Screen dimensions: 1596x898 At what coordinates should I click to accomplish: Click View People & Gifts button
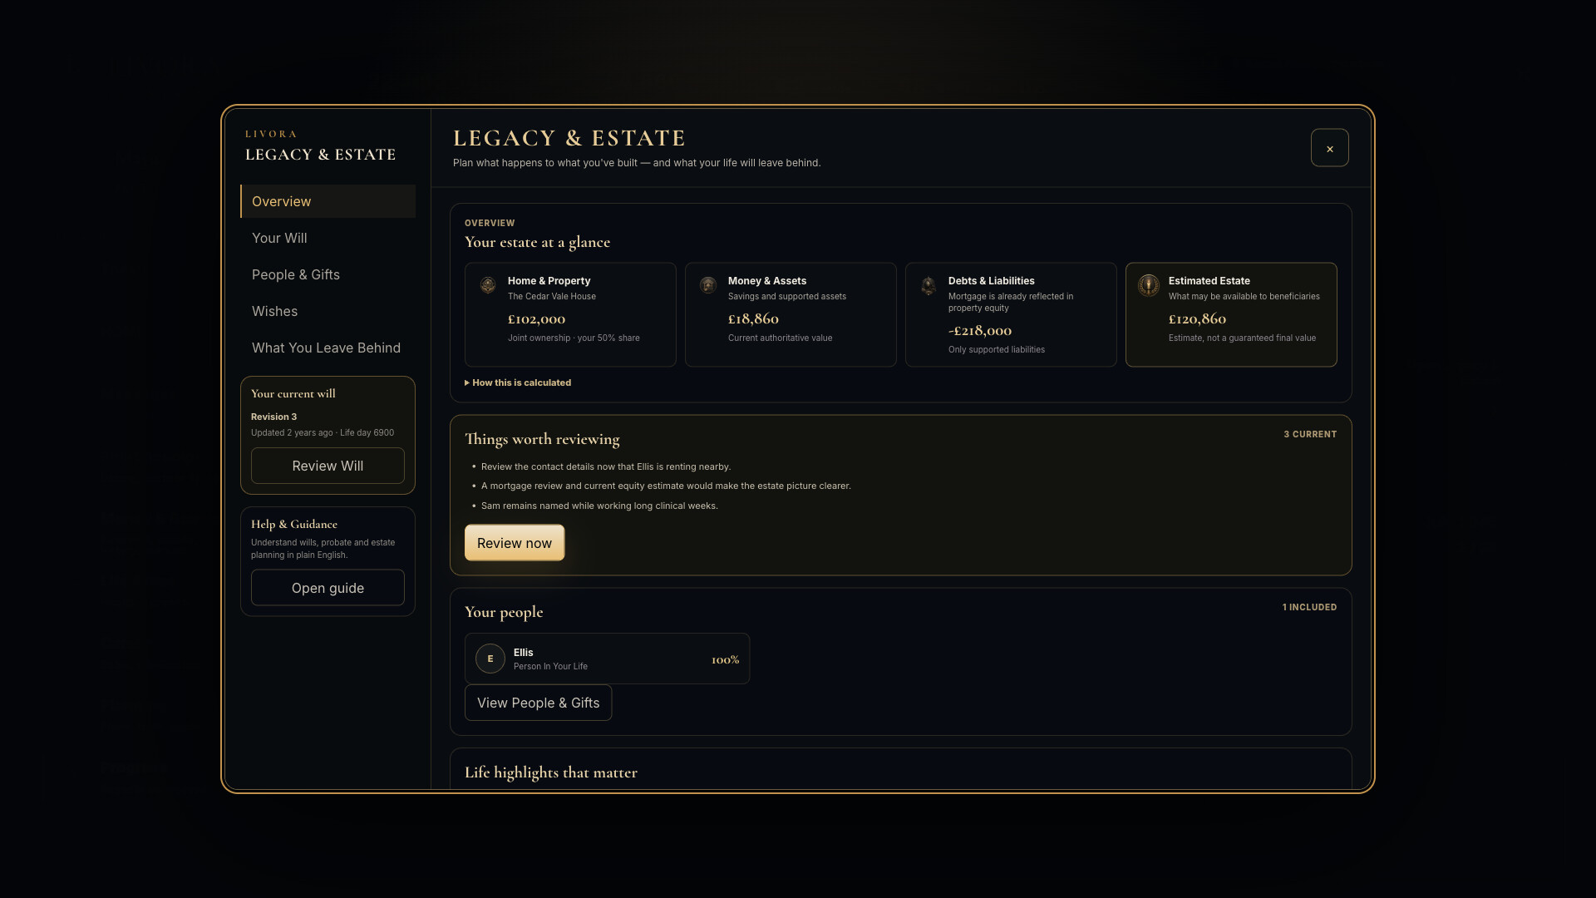[x=538, y=703]
